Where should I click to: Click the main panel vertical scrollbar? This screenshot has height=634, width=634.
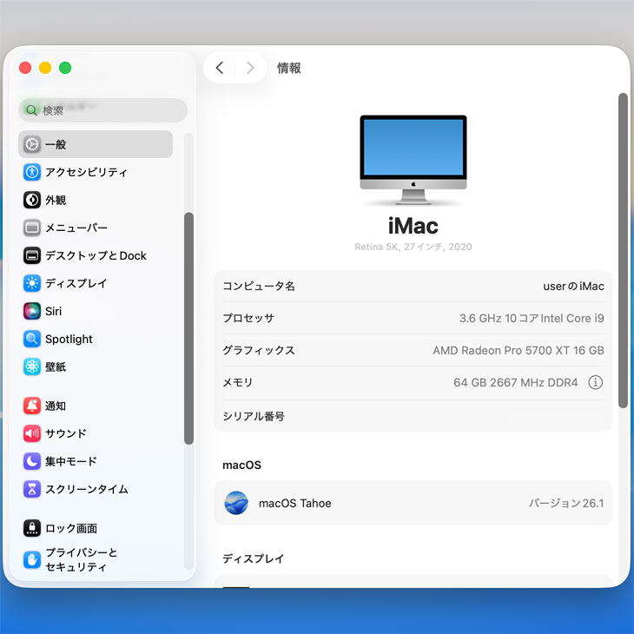(x=622, y=250)
